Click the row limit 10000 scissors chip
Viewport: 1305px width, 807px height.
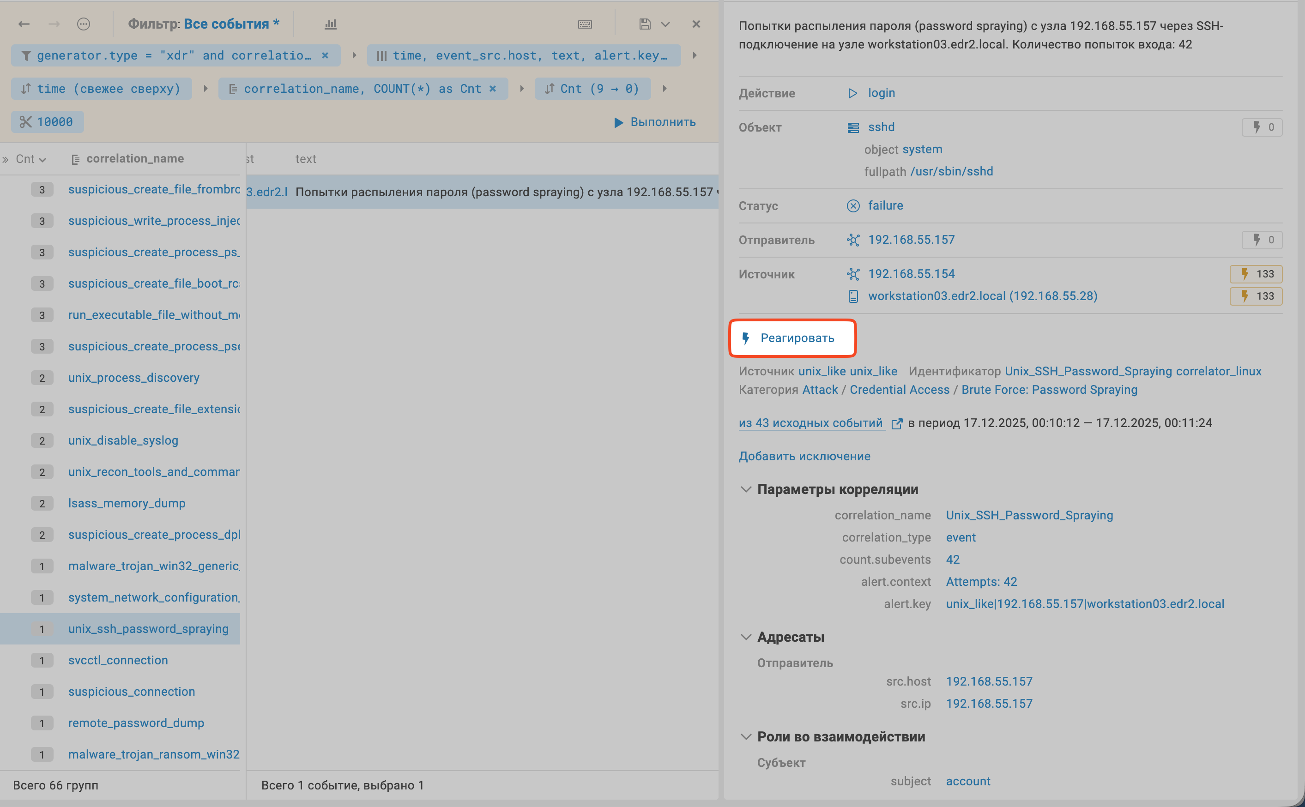click(47, 122)
